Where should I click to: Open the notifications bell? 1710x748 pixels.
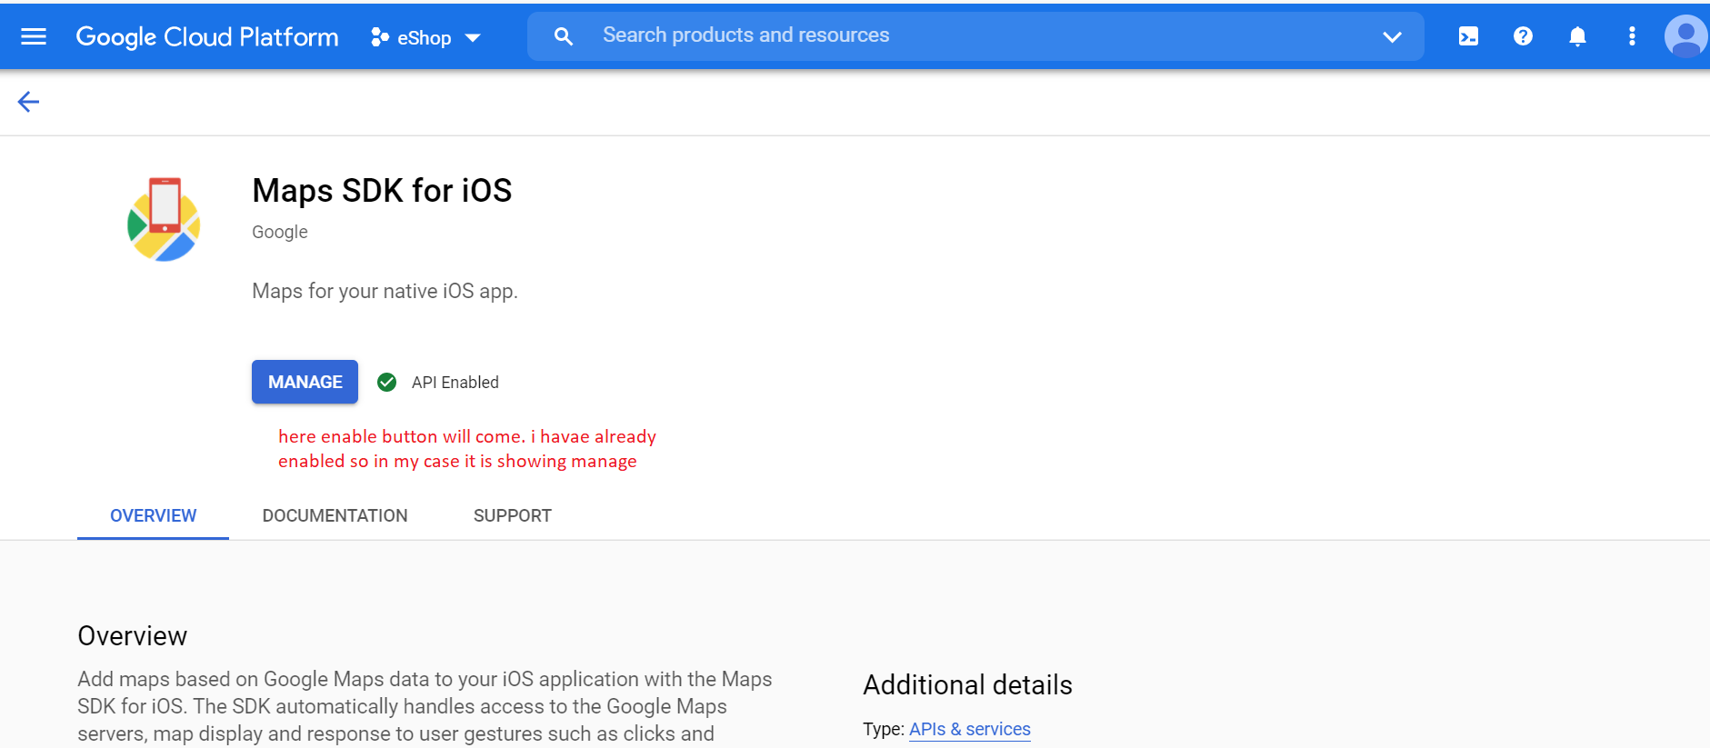click(1577, 36)
